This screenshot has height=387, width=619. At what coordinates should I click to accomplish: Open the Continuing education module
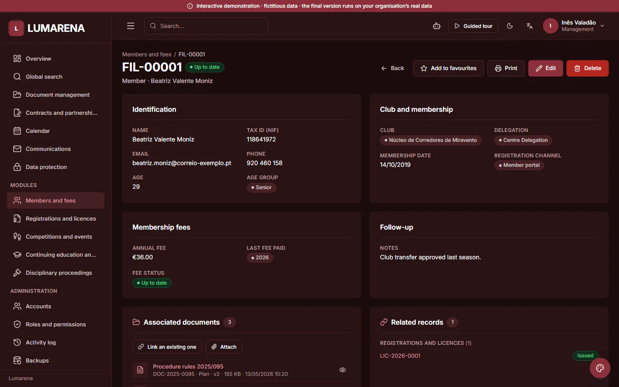point(55,255)
